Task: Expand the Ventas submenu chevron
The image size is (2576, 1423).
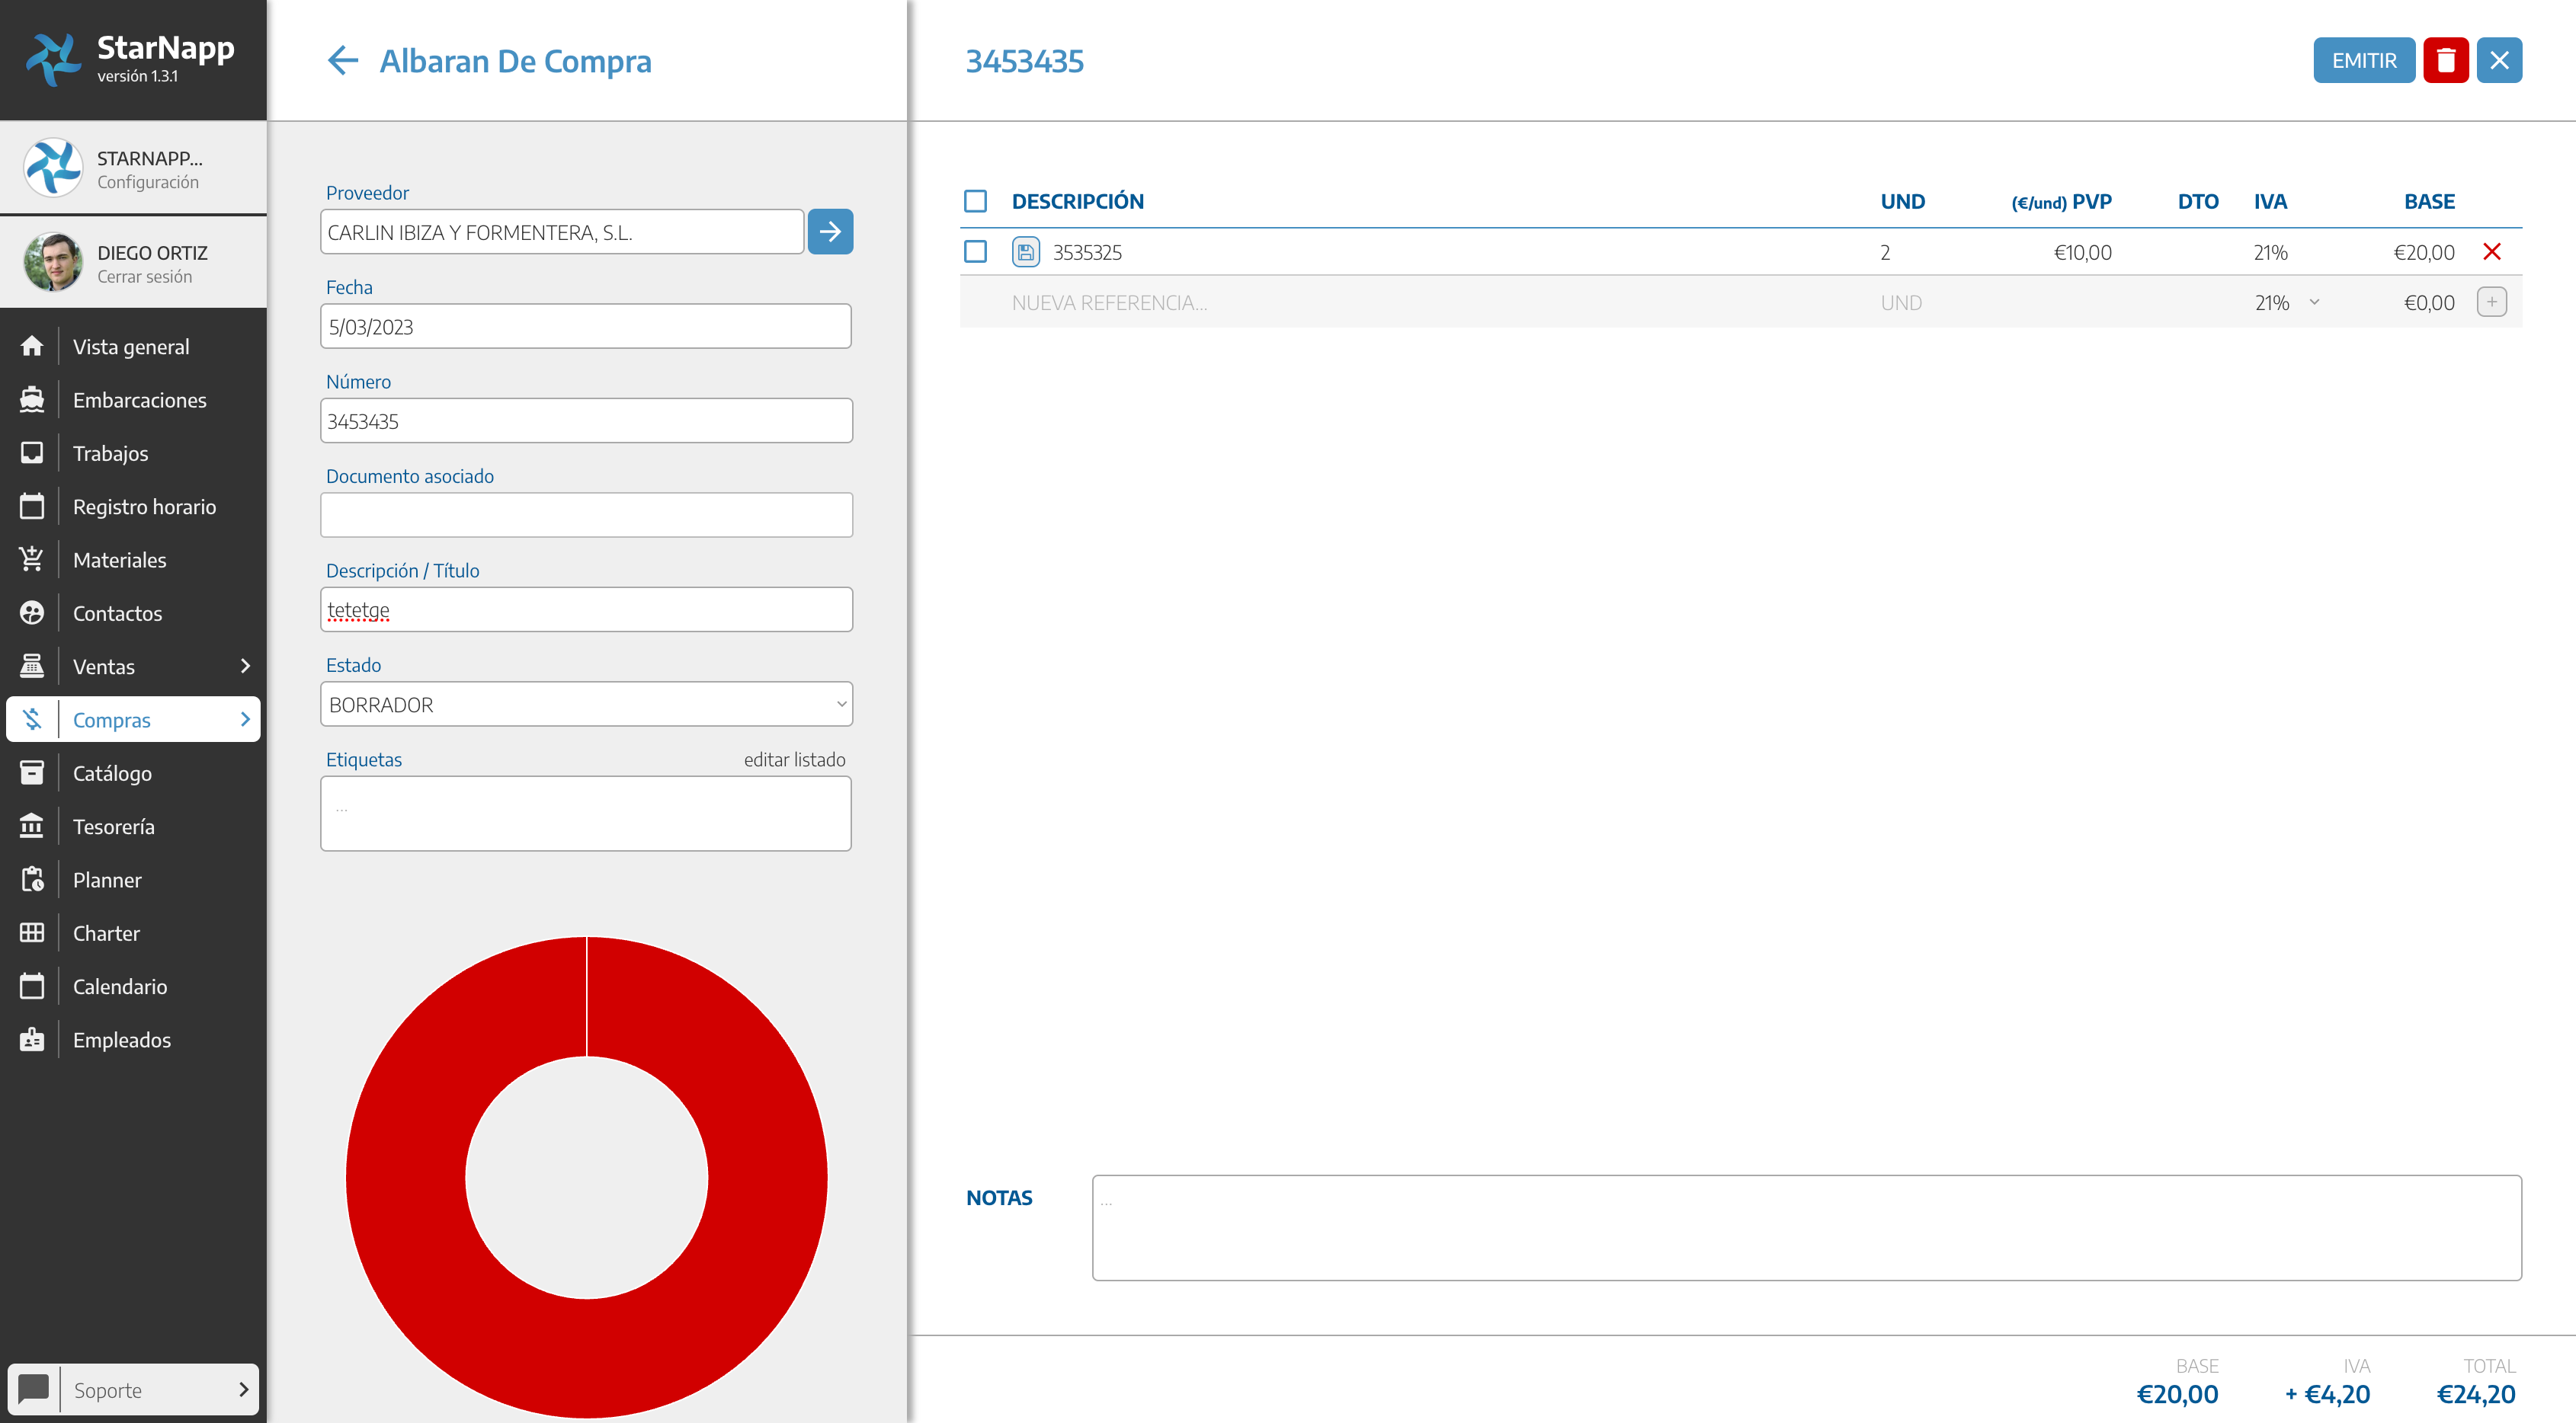Action: 245,667
